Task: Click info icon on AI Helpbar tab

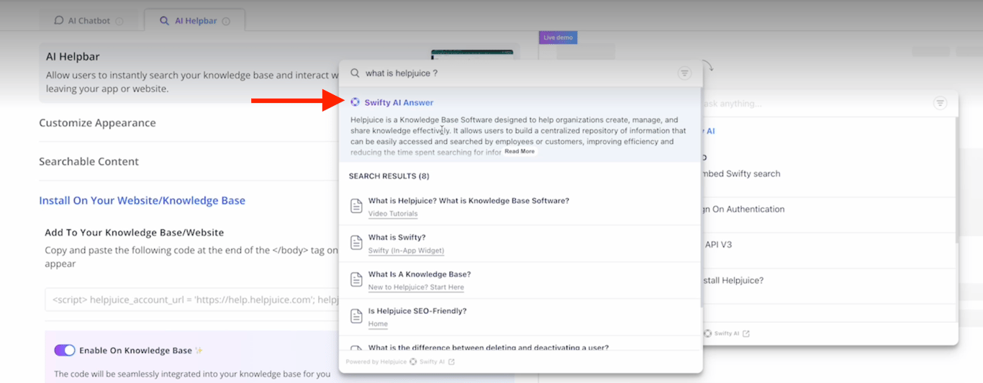Action: (226, 22)
